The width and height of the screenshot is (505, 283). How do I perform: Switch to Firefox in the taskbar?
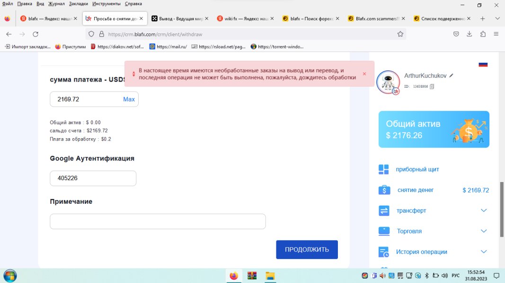click(234, 275)
